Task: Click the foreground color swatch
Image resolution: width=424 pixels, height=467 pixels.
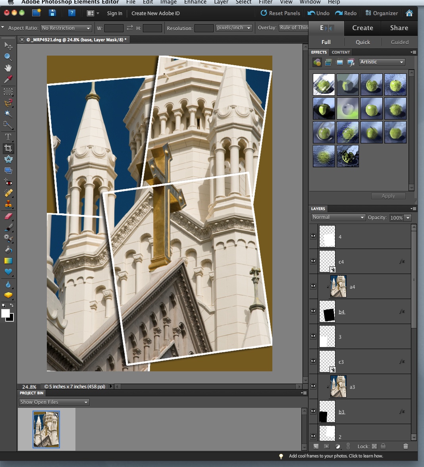Action: (6, 313)
